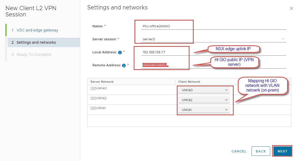Focus the Name text field
297x161 pixels.
tap(213, 26)
